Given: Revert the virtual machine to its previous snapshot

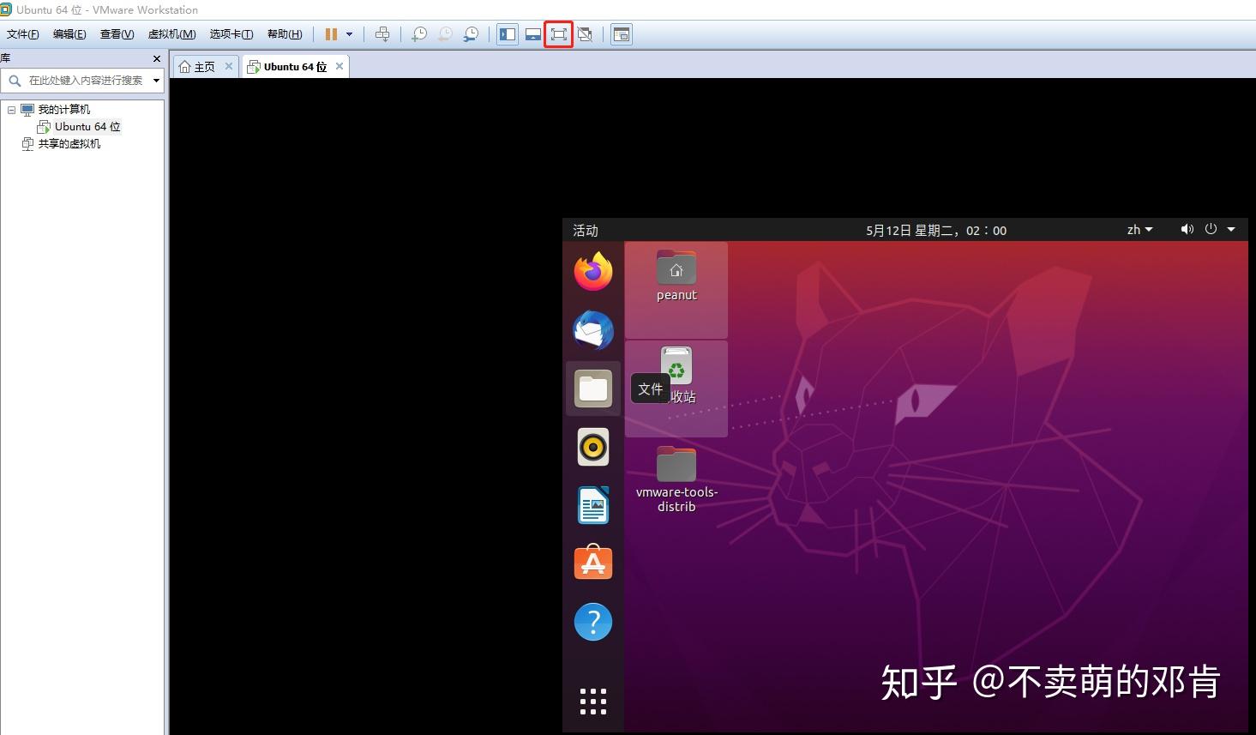Looking at the screenshot, I should pyautogui.click(x=445, y=34).
